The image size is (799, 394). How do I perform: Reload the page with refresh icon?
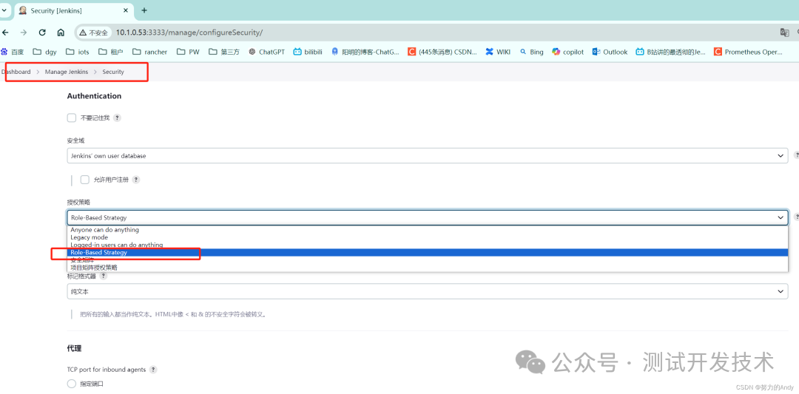coord(42,32)
